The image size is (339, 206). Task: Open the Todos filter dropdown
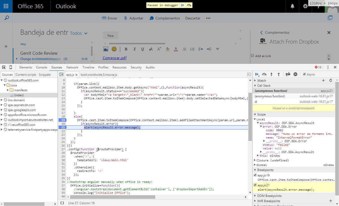[79, 33]
